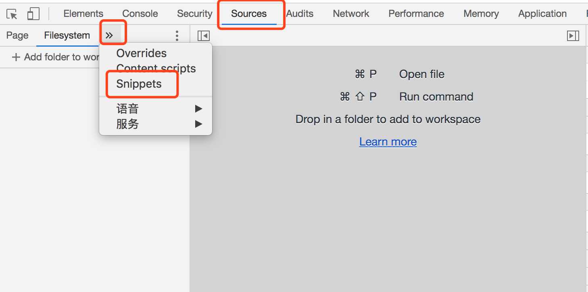
Task: Switch to the Elements tab
Action: [x=83, y=14]
